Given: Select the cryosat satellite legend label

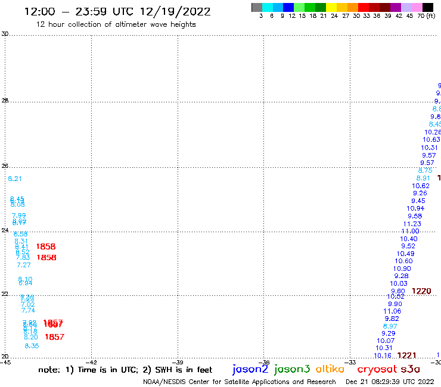Looking at the screenshot, I should [x=377, y=369].
